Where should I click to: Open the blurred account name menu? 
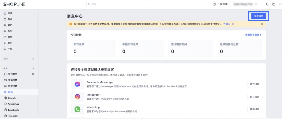click(x=245, y=4)
